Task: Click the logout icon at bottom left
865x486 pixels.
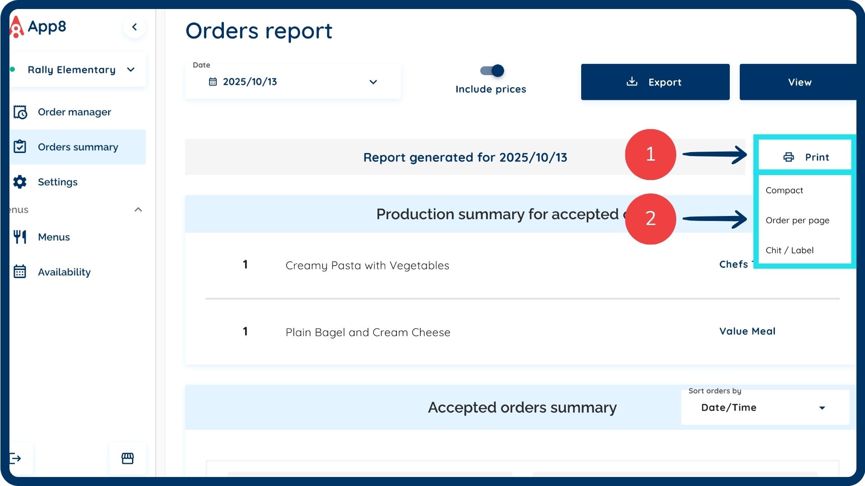Action: (x=16, y=459)
